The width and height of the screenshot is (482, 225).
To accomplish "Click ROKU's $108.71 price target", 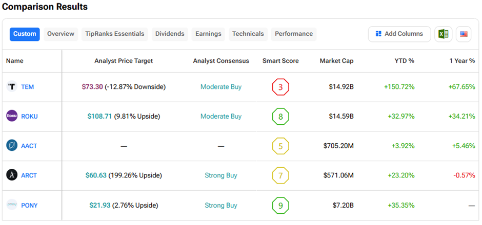I will coord(99,116).
